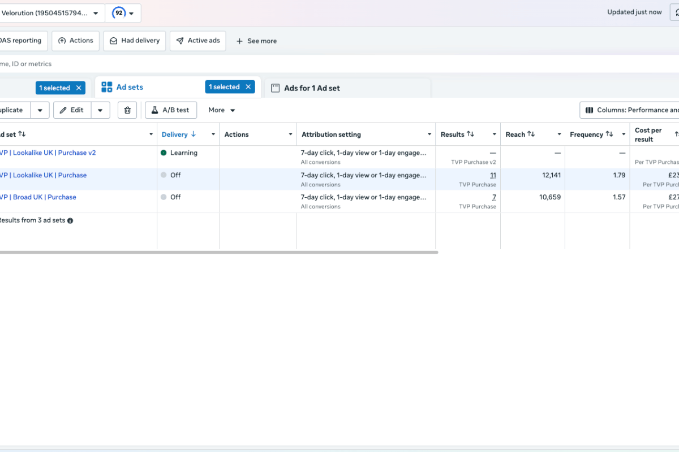679x452 pixels.
Task: Apply the Actions quick filter
Action: point(76,41)
